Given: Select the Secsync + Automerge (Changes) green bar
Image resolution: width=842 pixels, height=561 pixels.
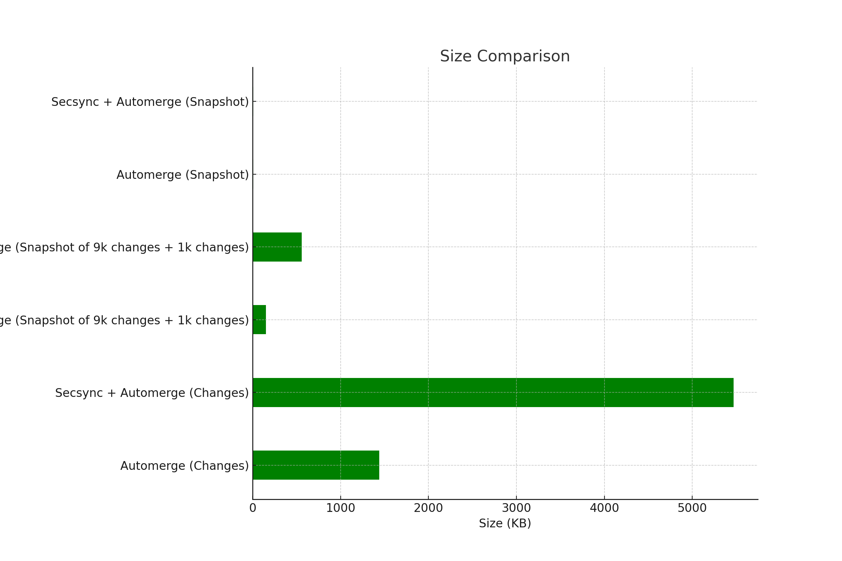Looking at the screenshot, I should point(493,392).
